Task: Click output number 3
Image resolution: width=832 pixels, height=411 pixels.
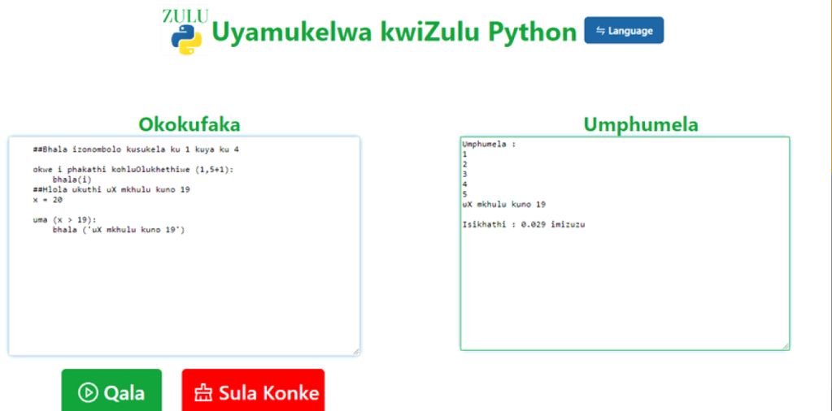Action: point(465,175)
